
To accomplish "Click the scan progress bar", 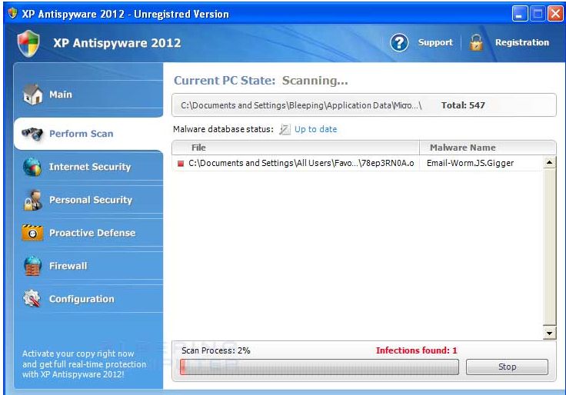I will click(319, 367).
